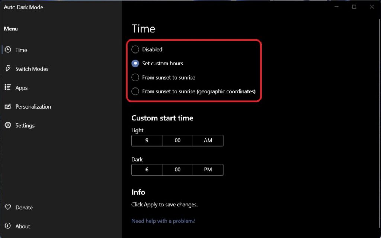Click the Apps list icon

coord(8,87)
